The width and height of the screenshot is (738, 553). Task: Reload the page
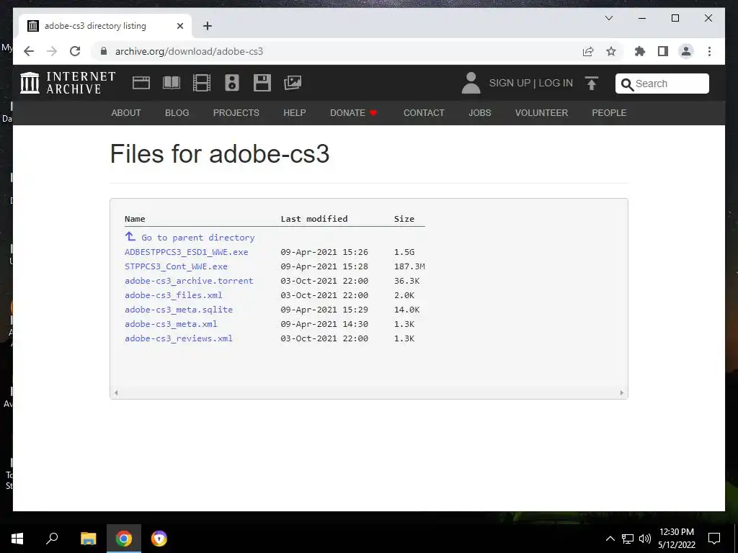[75, 51]
